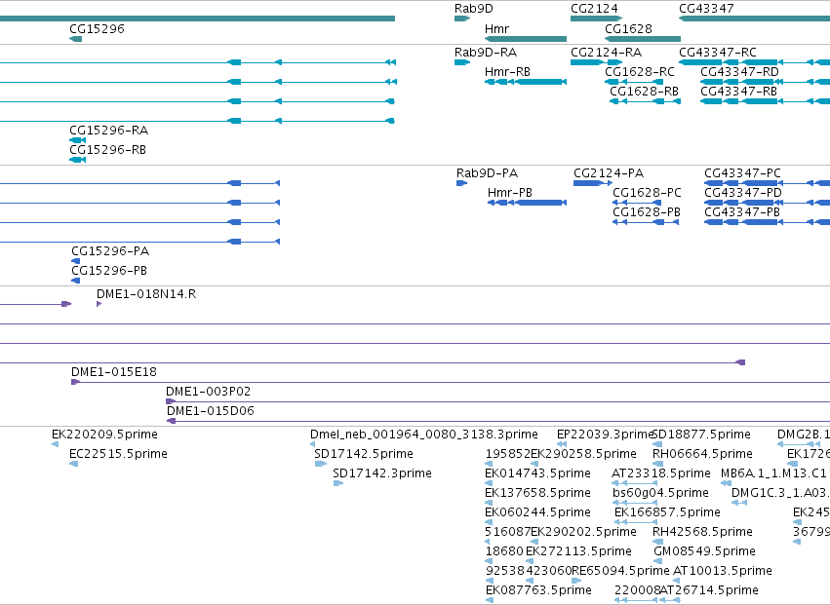Open the CG1628 gene label

click(x=628, y=28)
